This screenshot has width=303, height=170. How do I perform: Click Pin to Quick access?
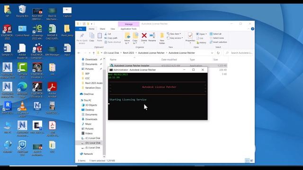tap(82, 39)
